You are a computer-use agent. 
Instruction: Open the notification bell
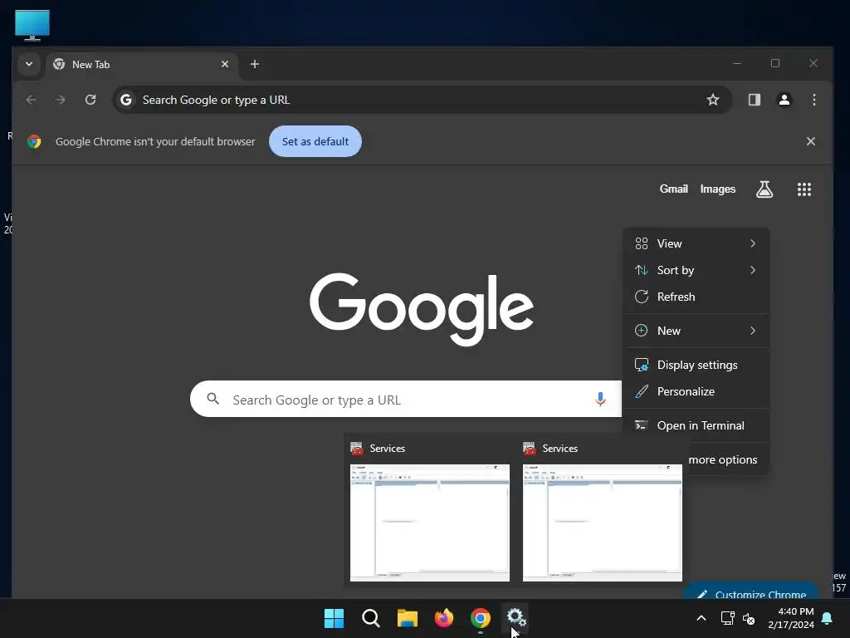click(x=828, y=618)
